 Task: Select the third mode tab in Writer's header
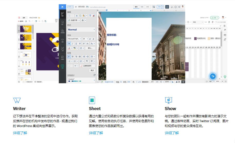point(148,7)
